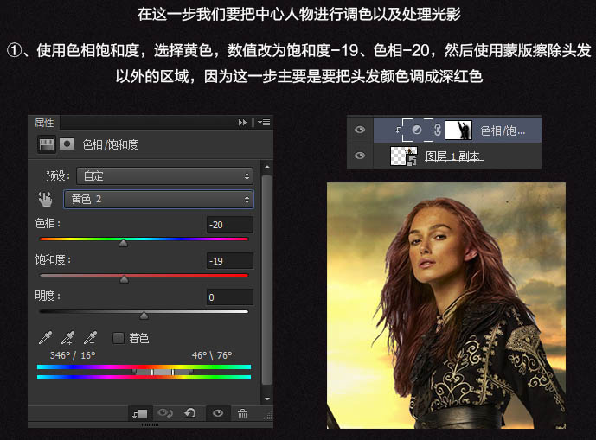
Task: Open the Properties panel flyout menu
Action: pyautogui.click(x=264, y=123)
